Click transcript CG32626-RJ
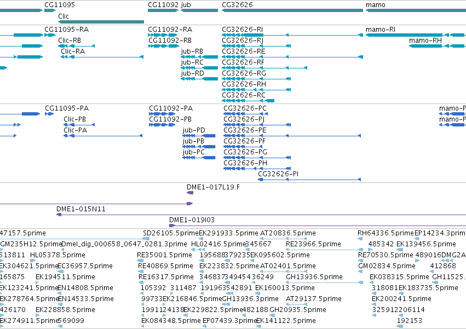This screenshot has width=466, height=329. coord(256,46)
